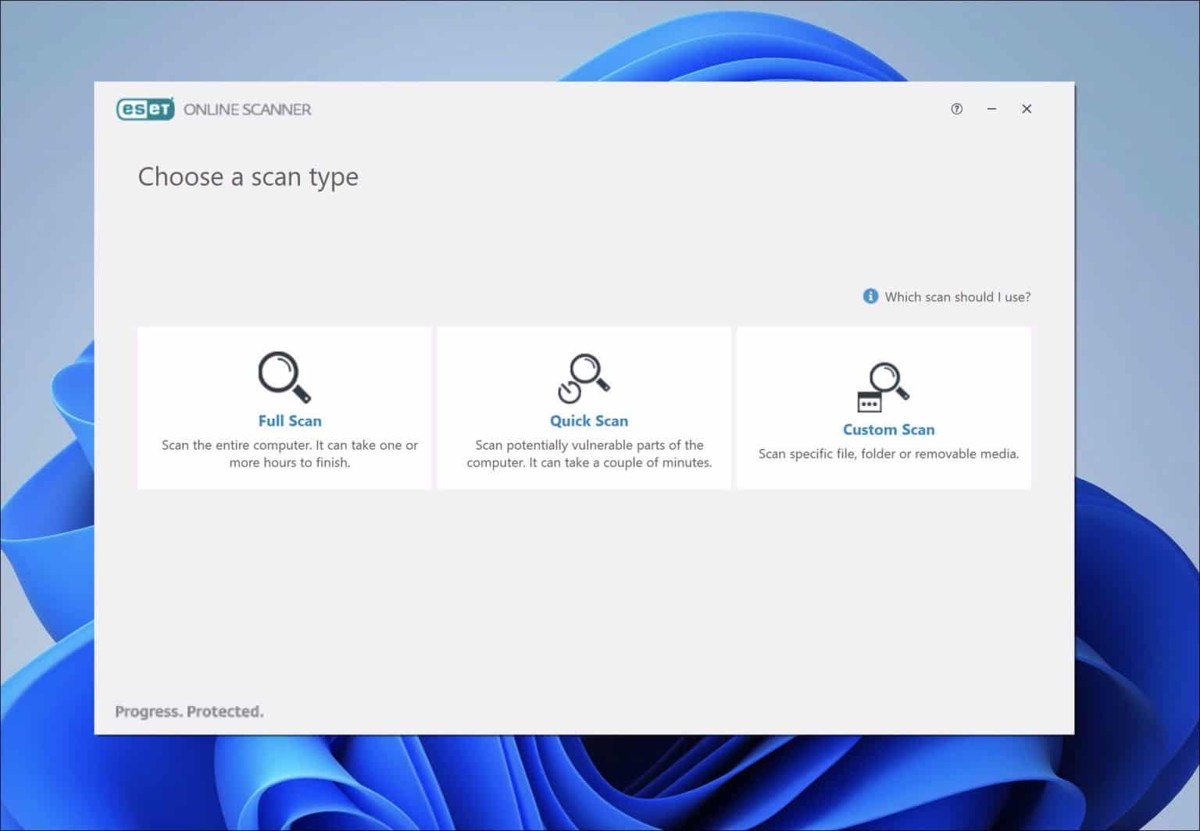Click the Custom Scan folder-magnifier icon

[884, 384]
